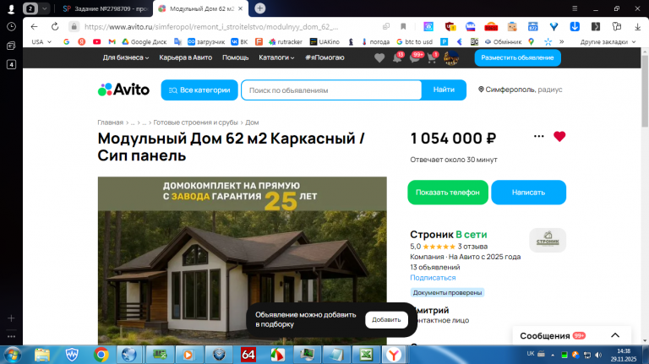Open #яПомогаю menu item
Viewport: 649px width, 364px height.
click(x=324, y=57)
